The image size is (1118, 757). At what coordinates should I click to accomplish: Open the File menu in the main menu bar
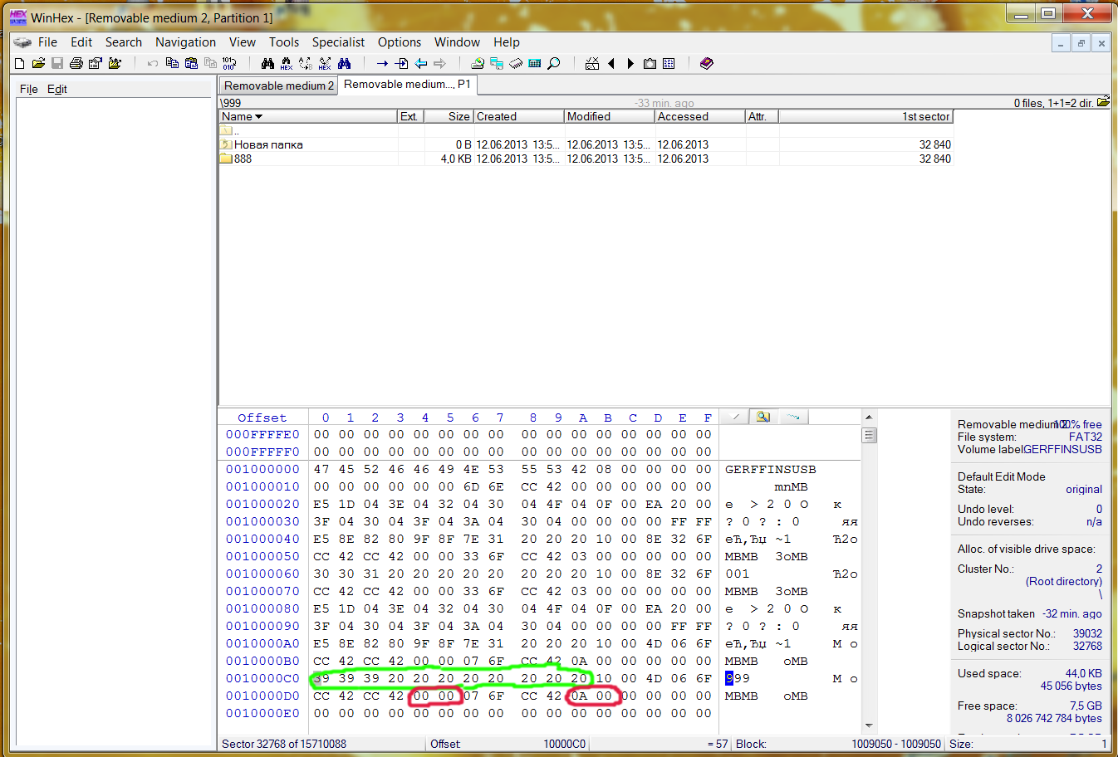pos(47,42)
